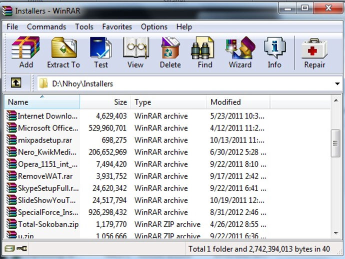345x259 pixels.
Task: Select the Total-Sokoban.zip file icon
Action: (x=11, y=224)
